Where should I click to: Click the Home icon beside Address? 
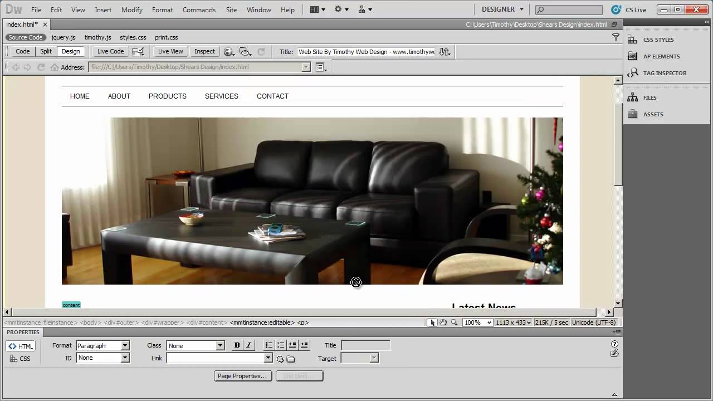(x=54, y=67)
